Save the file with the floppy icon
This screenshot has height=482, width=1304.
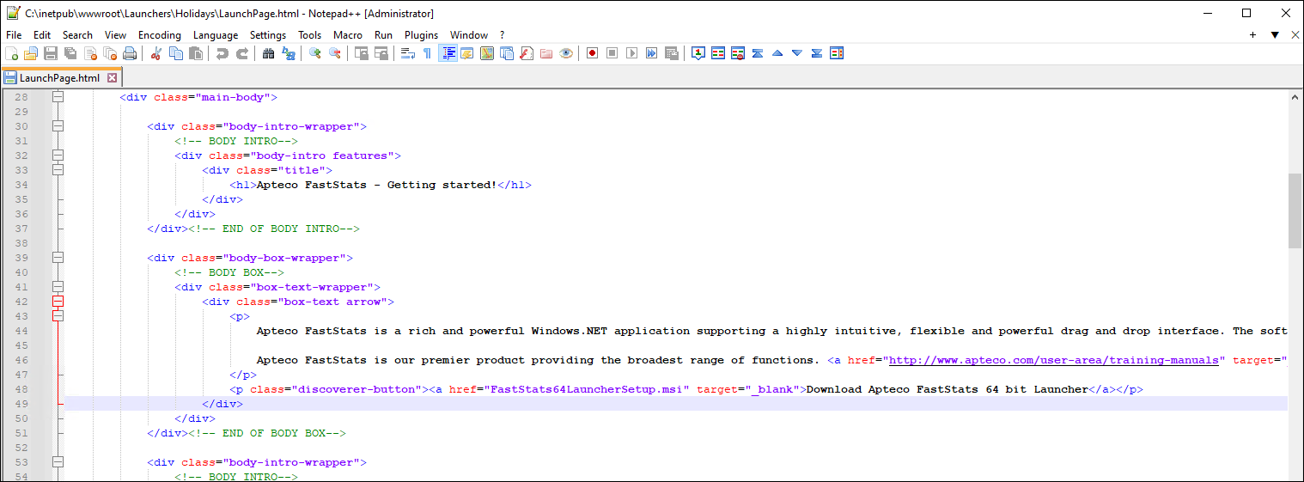51,53
